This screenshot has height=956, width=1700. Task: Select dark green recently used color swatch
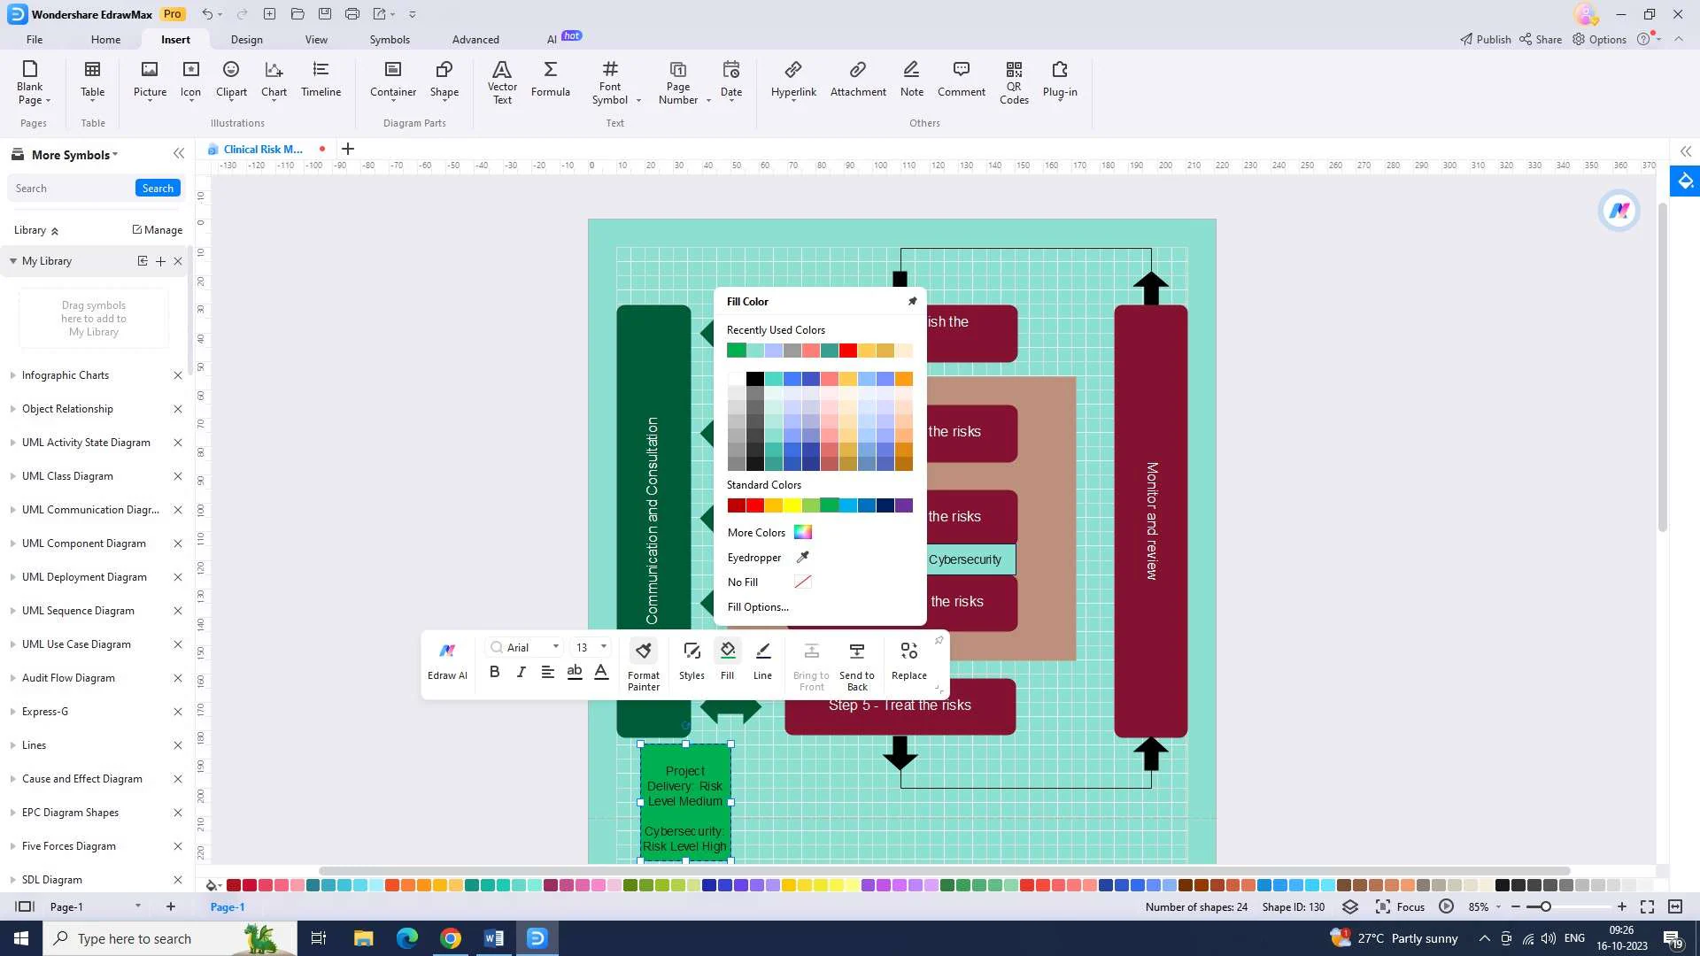(736, 351)
